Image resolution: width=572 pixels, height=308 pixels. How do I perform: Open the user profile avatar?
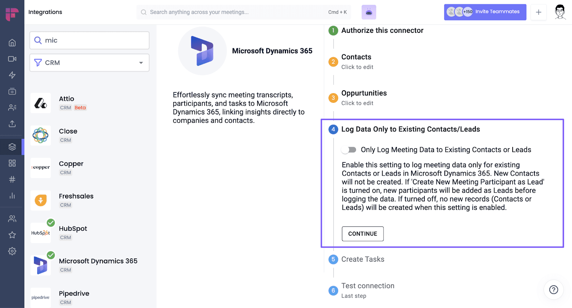click(560, 12)
